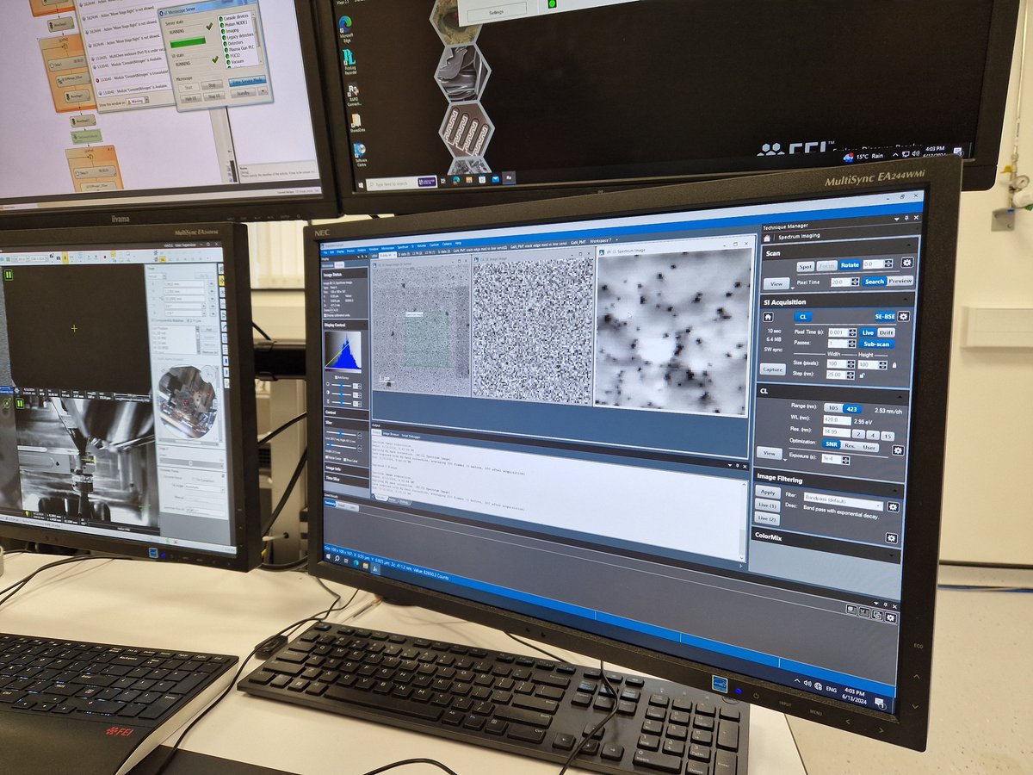Click the Live (2) filter button
This screenshot has width=1033, height=775.
pyautogui.click(x=767, y=518)
